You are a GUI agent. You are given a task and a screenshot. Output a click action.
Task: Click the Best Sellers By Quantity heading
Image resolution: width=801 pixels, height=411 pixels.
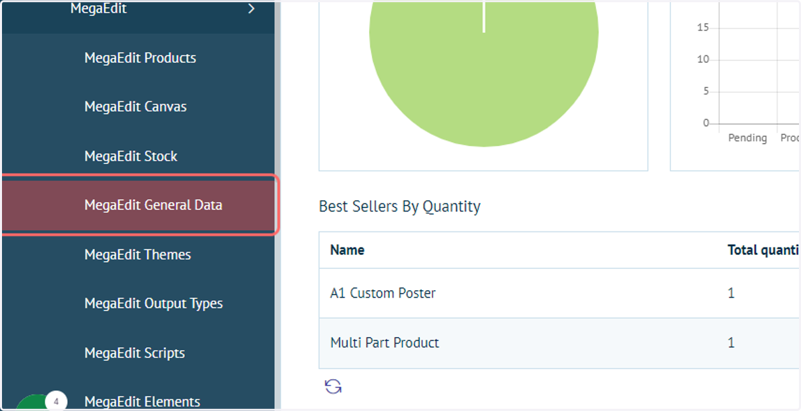(399, 206)
